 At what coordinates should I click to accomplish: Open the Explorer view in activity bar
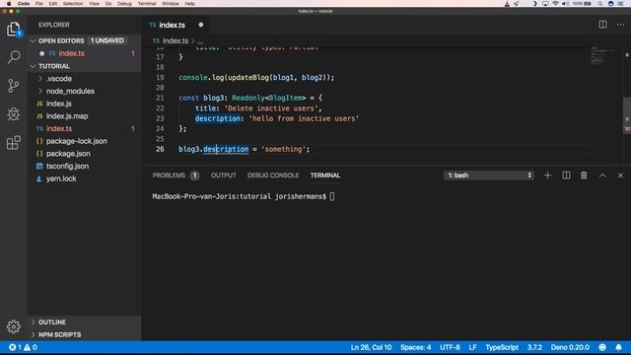tap(13, 30)
